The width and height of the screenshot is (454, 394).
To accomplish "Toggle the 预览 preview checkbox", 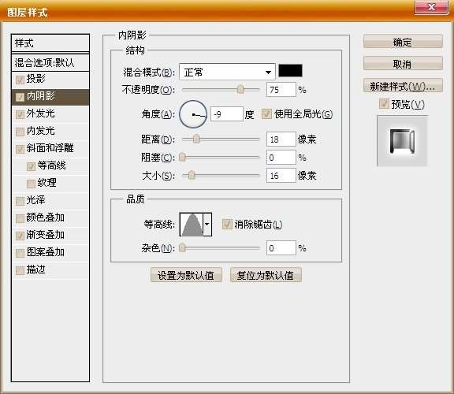I will [384, 104].
